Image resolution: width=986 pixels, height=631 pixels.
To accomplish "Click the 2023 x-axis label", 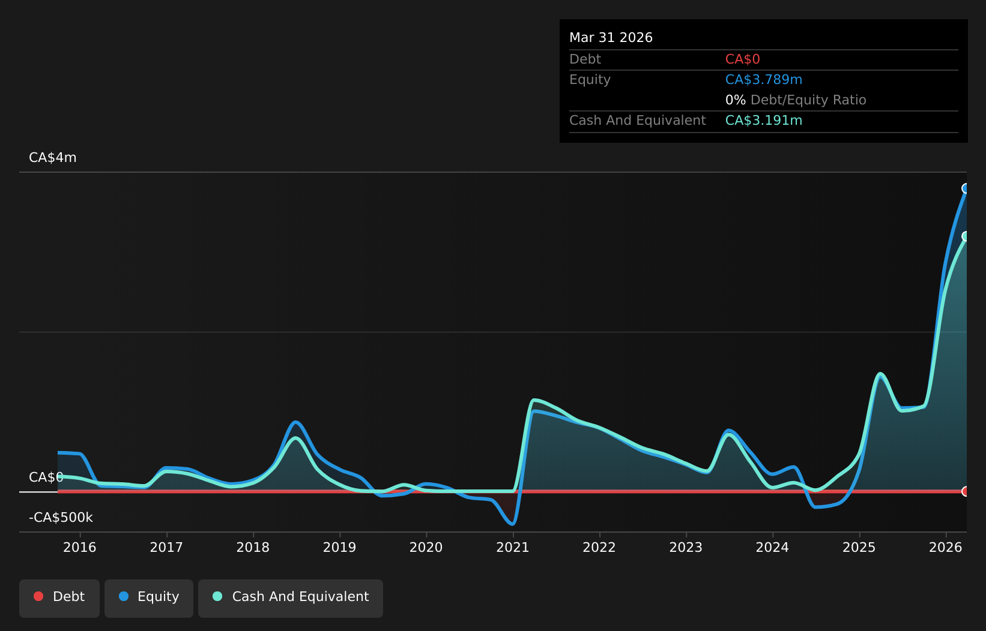I will point(686,547).
